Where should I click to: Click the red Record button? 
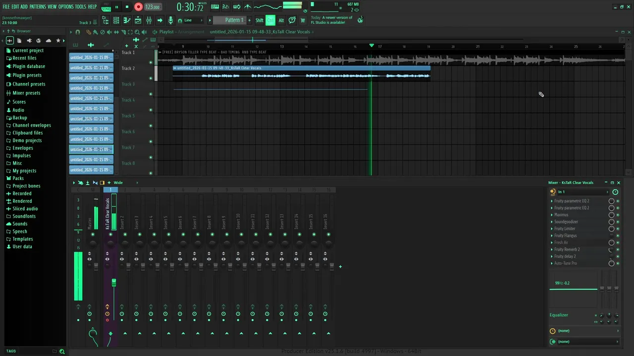139,7
